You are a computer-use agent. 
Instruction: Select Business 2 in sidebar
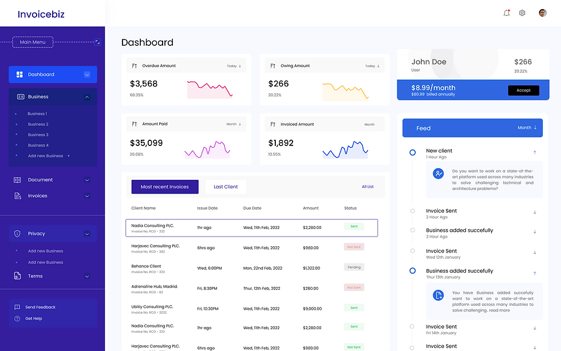pyautogui.click(x=38, y=124)
